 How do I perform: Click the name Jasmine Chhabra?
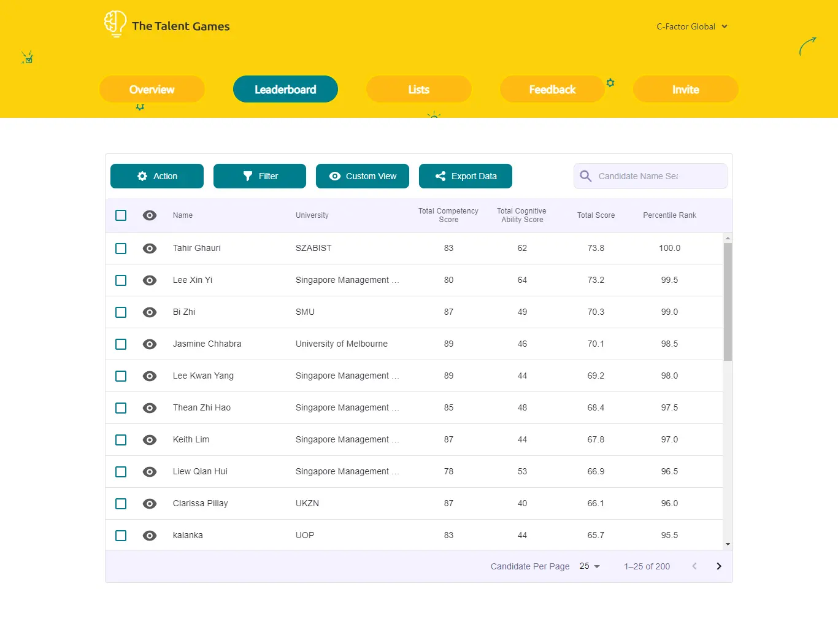[207, 344]
